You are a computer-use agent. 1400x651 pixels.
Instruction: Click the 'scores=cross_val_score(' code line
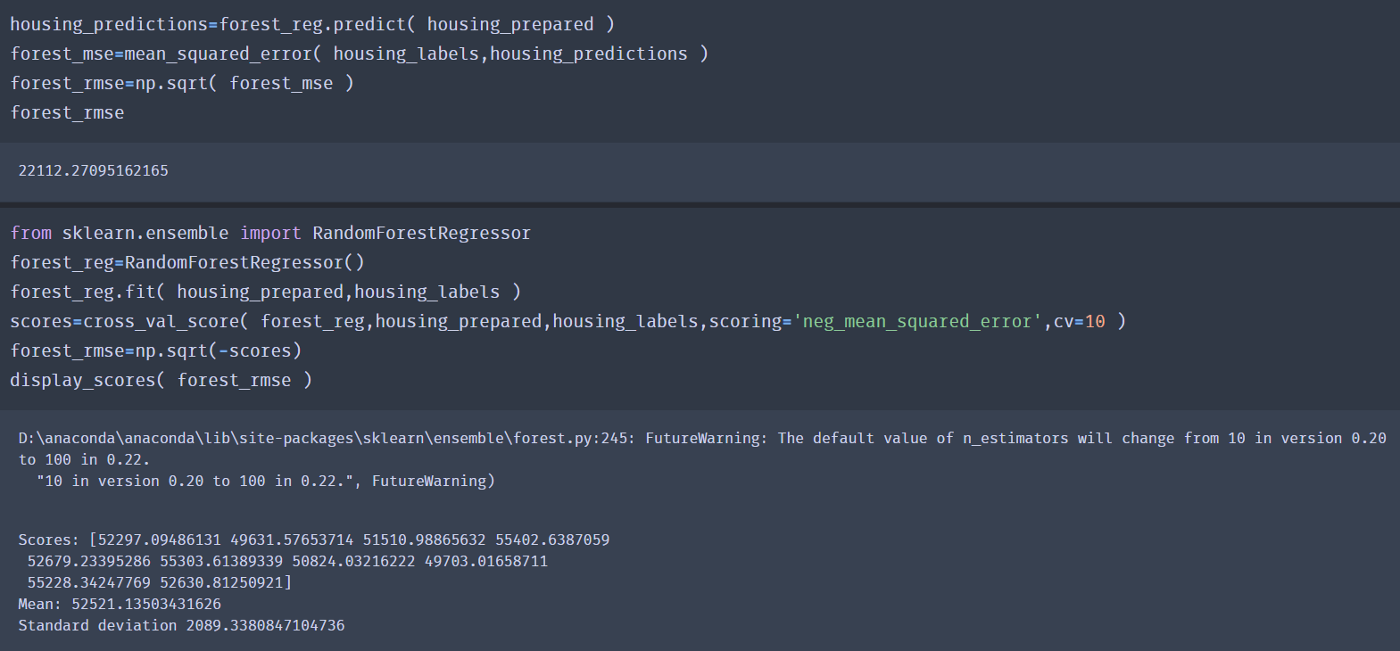pyautogui.click(x=567, y=322)
